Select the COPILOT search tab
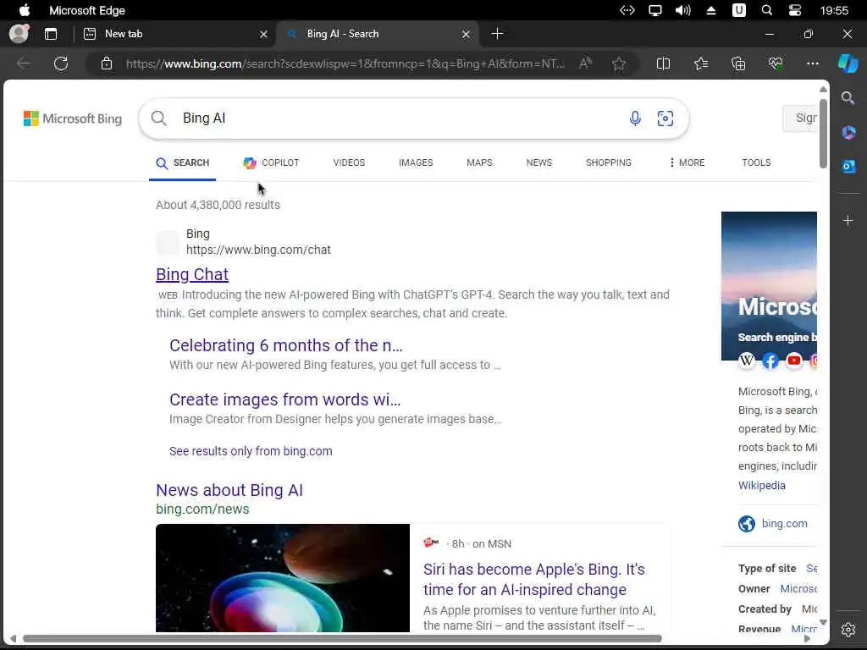The width and height of the screenshot is (867, 650). pyautogui.click(x=271, y=163)
